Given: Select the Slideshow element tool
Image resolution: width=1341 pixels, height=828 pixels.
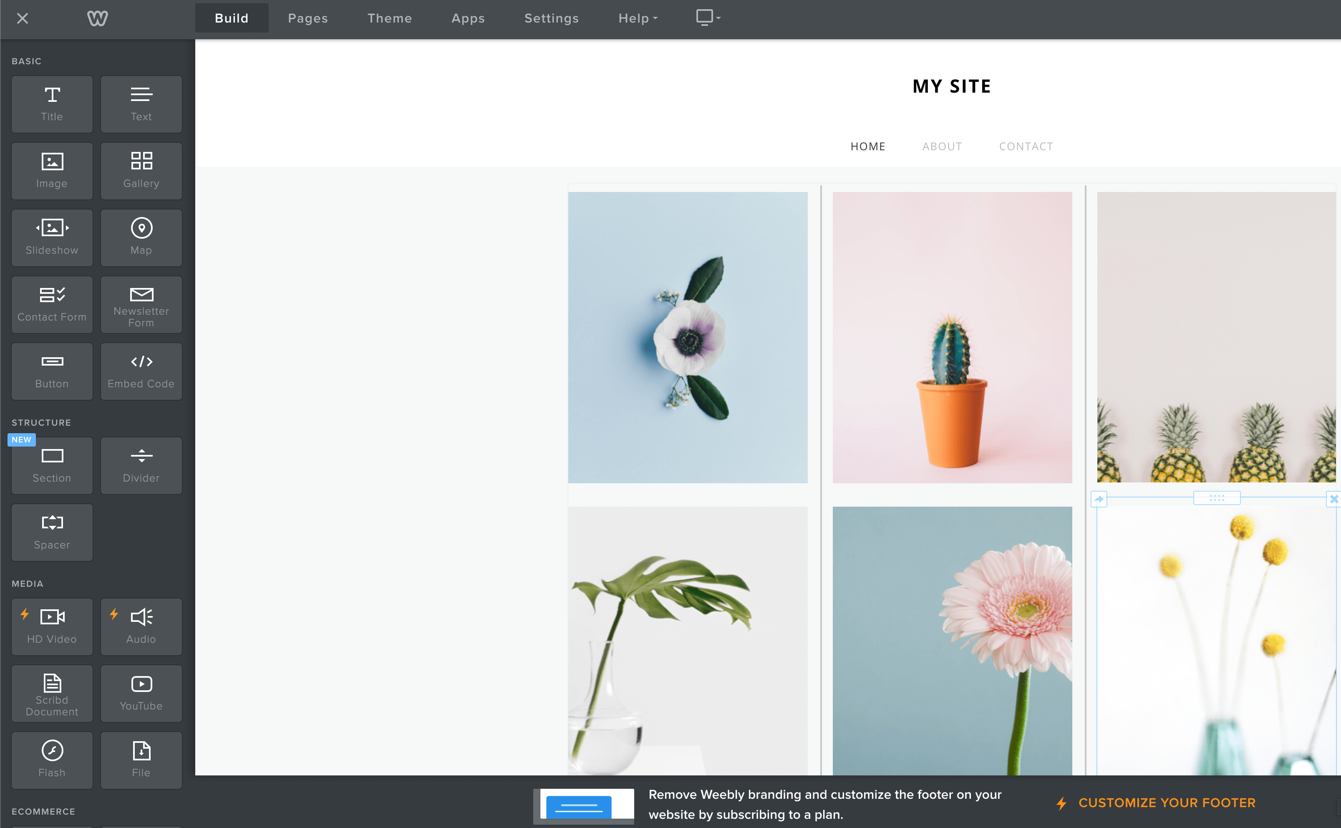Looking at the screenshot, I should point(52,236).
